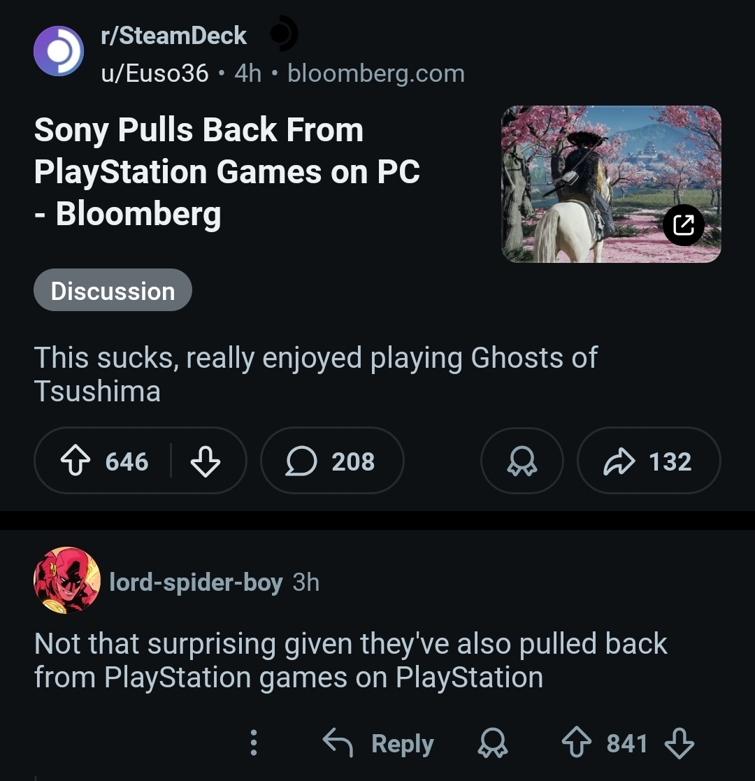Screen dimensions: 755x781
Task: Filter by Discussion flair tag
Action: tap(113, 290)
